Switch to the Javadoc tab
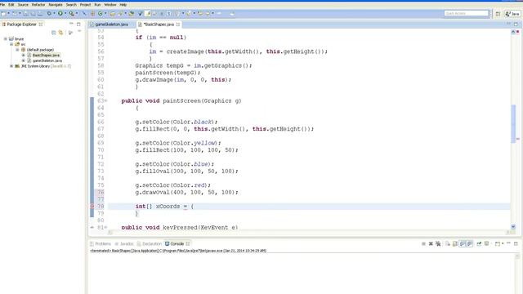The image size is (523, 294). click(123, 243)
